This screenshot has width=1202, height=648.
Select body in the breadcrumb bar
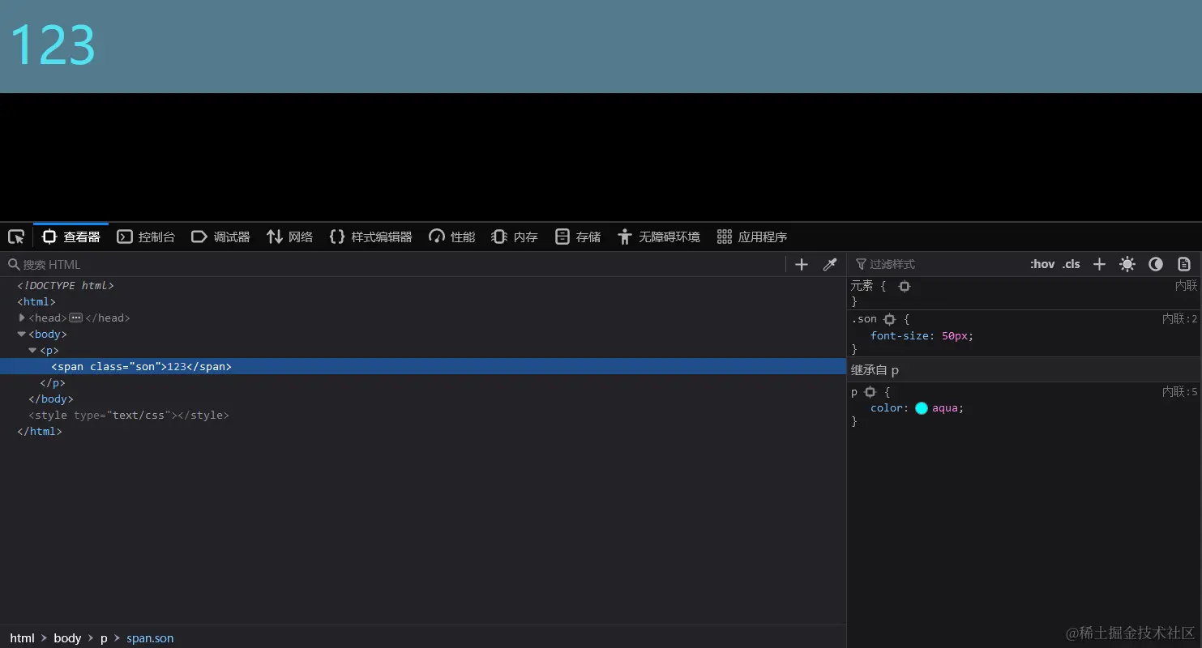(67, 638)
